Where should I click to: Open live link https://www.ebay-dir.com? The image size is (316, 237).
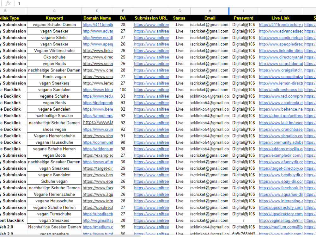click(281, 181)
